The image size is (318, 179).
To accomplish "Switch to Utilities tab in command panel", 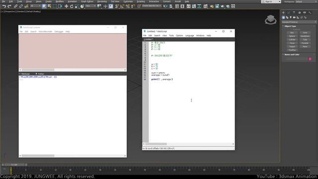I will [310, 13].
